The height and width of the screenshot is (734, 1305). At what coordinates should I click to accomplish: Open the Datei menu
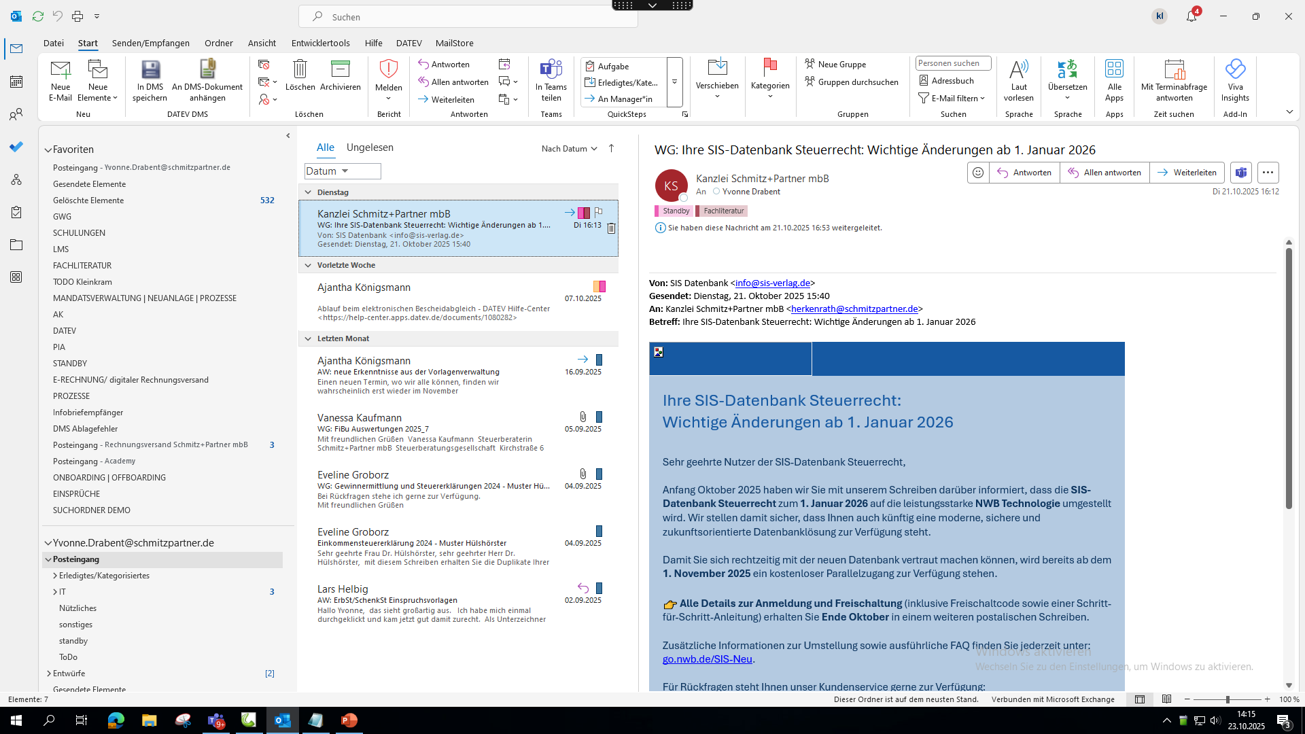pyautogui.click(x=54, y=43)
